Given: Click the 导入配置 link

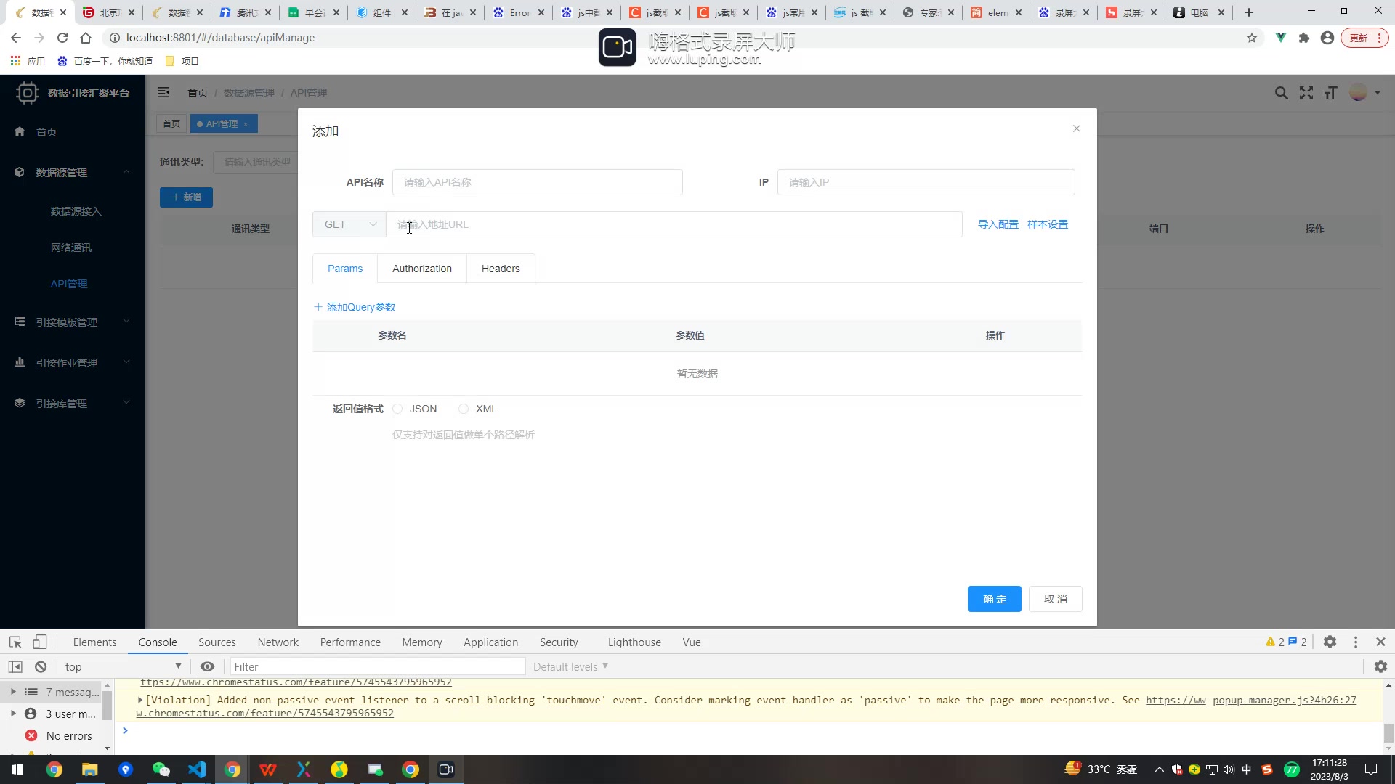Looking at the screenshot, I should click(998, 224).
